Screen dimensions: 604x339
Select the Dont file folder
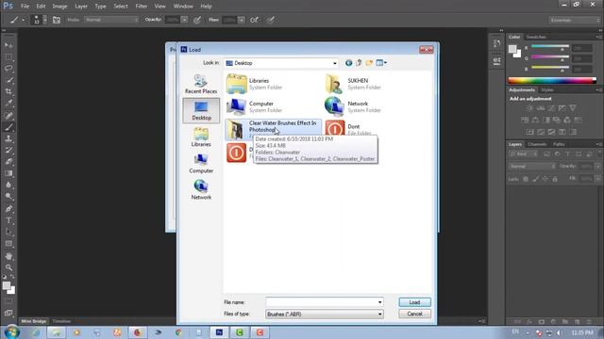pos(348,129)
